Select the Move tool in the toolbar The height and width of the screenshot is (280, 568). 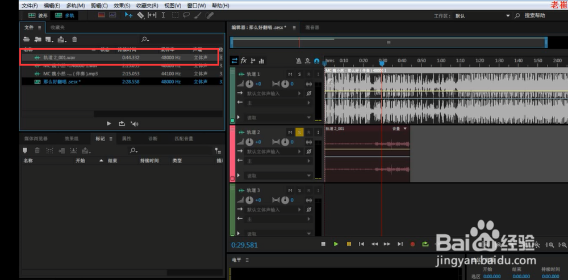click(x=128, y=15)
